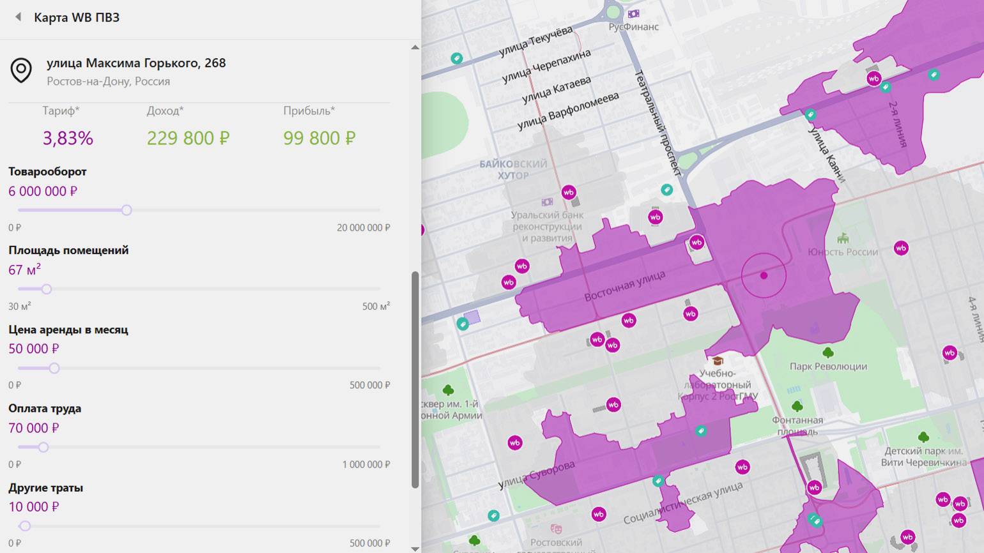Viewport: 984px width, 553px height.
Task: Click the Другие траты value 10 000 ₽
Action: [x=34, y=506]
